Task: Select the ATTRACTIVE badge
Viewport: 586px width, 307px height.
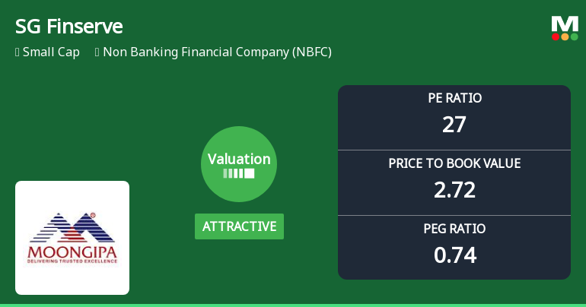Action: (x=239, y=226)
